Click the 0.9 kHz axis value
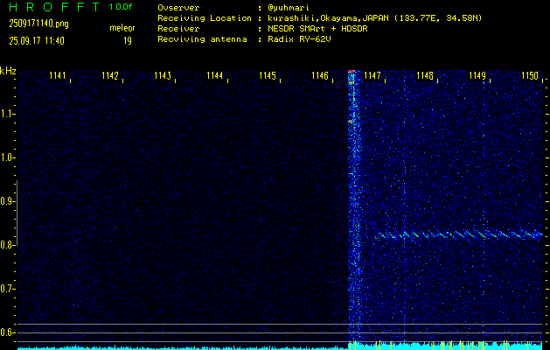550x350 pixels. coord(6,201)
